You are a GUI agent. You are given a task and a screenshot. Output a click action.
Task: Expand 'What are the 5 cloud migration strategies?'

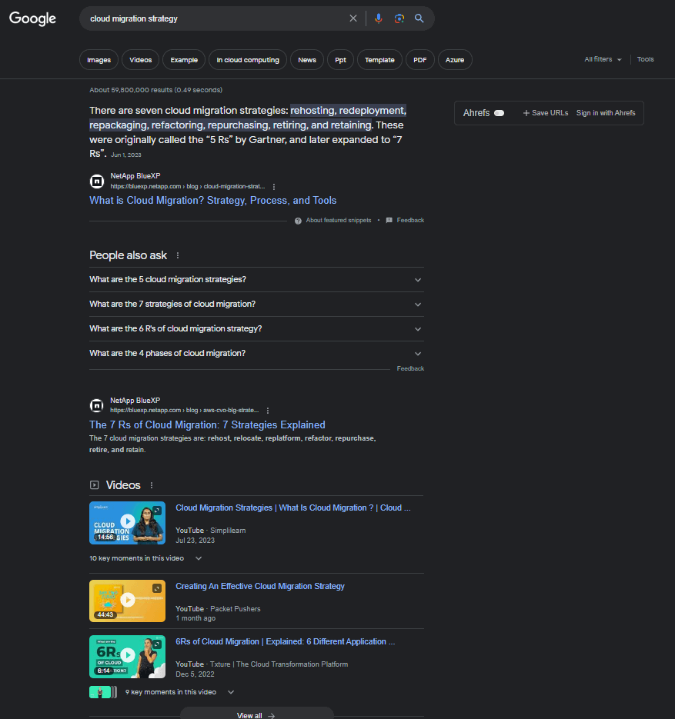256,280
